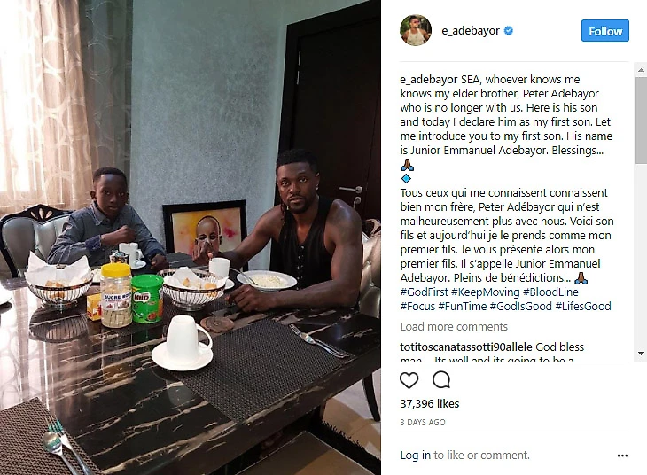647x475 pixels.
Task: Follow the e_adebayor account
Action: [x=605, y=31]
